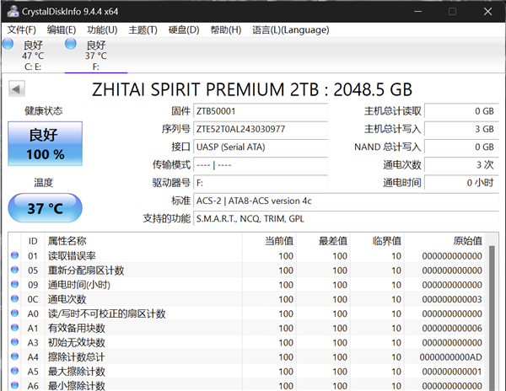Select the C: E: disk status icon
Viewport: 506px width, 391px height.
pos(8,44)
